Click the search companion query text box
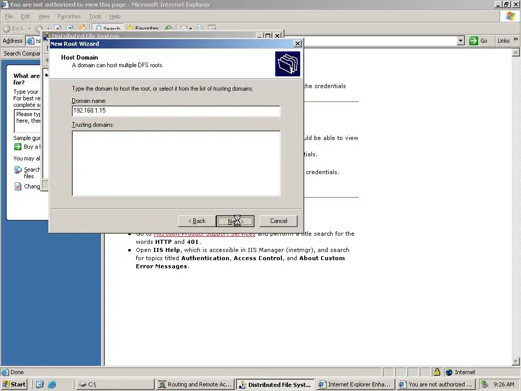 click(x=27, y=121)
